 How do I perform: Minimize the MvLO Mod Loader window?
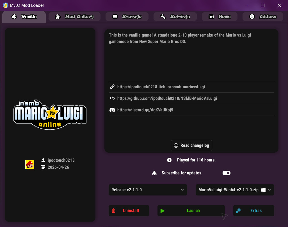246,5
